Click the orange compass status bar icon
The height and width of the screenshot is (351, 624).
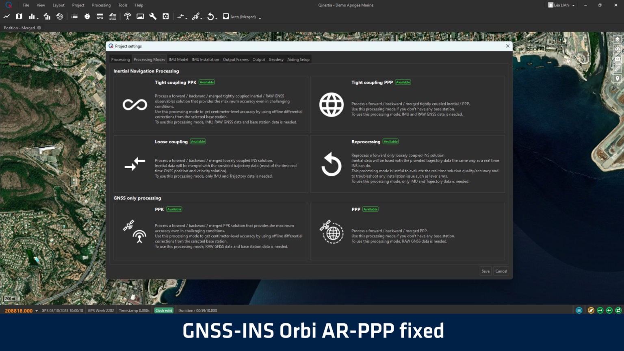pos(591,310)
